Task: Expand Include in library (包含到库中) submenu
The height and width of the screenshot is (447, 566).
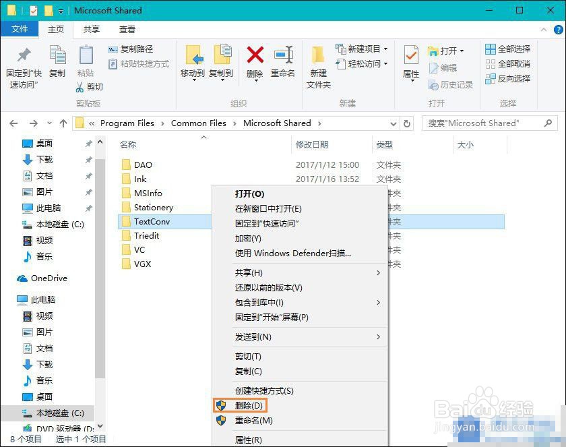Action: click(378, 303)
